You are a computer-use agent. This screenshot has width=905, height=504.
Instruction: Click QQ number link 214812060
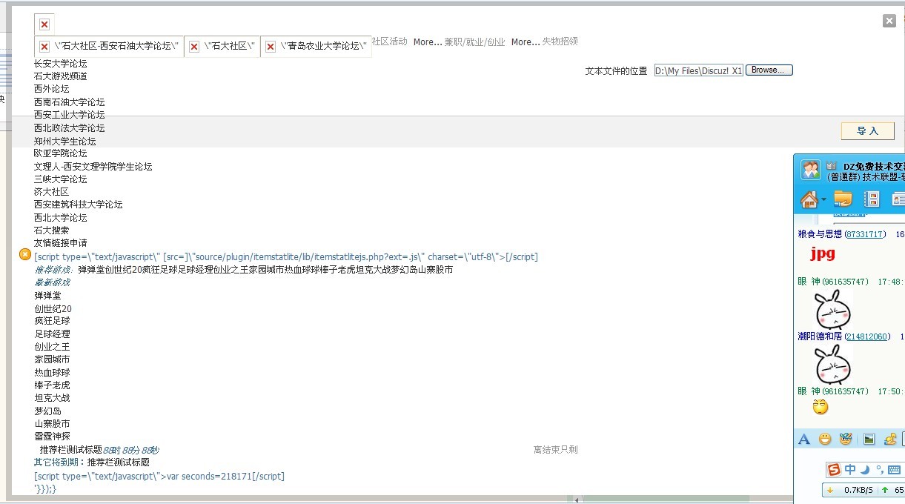coord(867,336)
